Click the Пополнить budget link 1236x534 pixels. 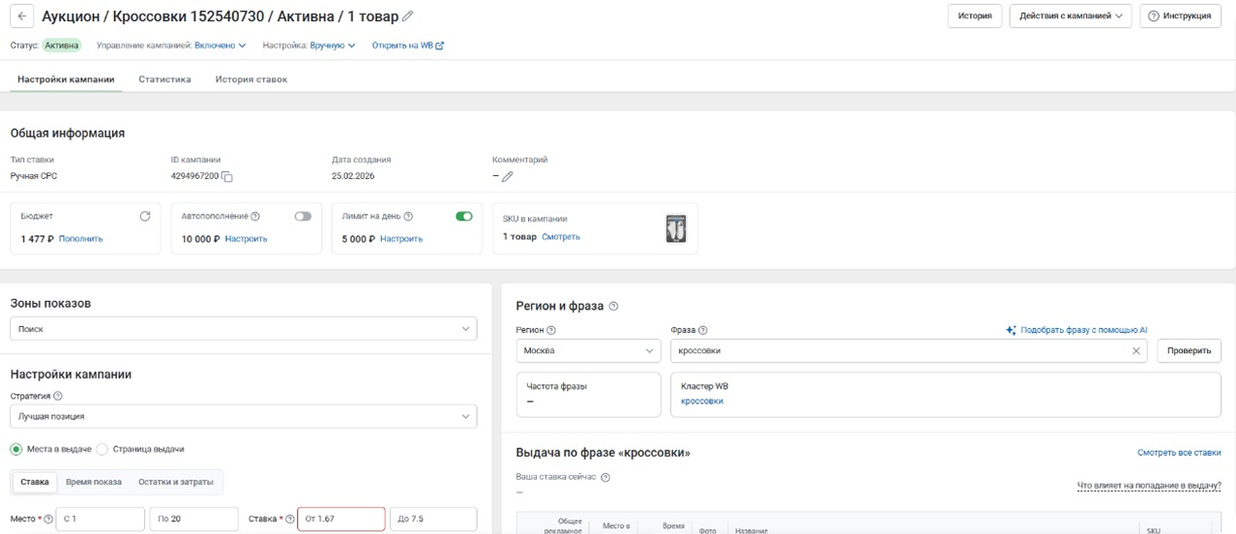click(x=80, y=239)
